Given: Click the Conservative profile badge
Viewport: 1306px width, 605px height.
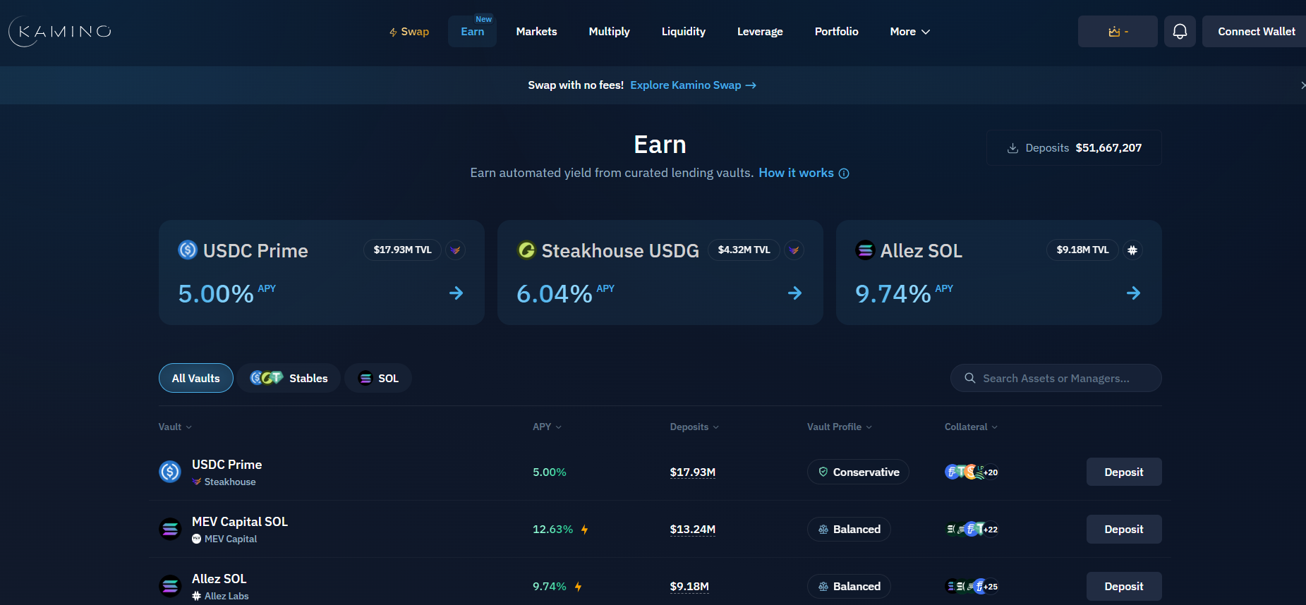Looking at the screenshot, I should click(x=858, y=472).
